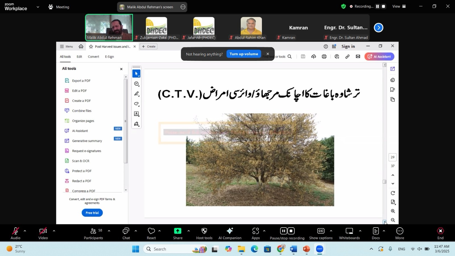Click the red End meeting button
455x256 pixels.
[x=440, y=231]
